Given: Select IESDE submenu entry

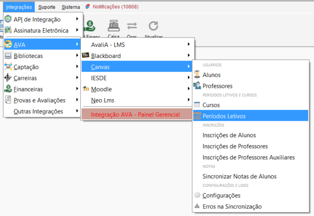Looking at the screenshot, I should pos(137,78).
